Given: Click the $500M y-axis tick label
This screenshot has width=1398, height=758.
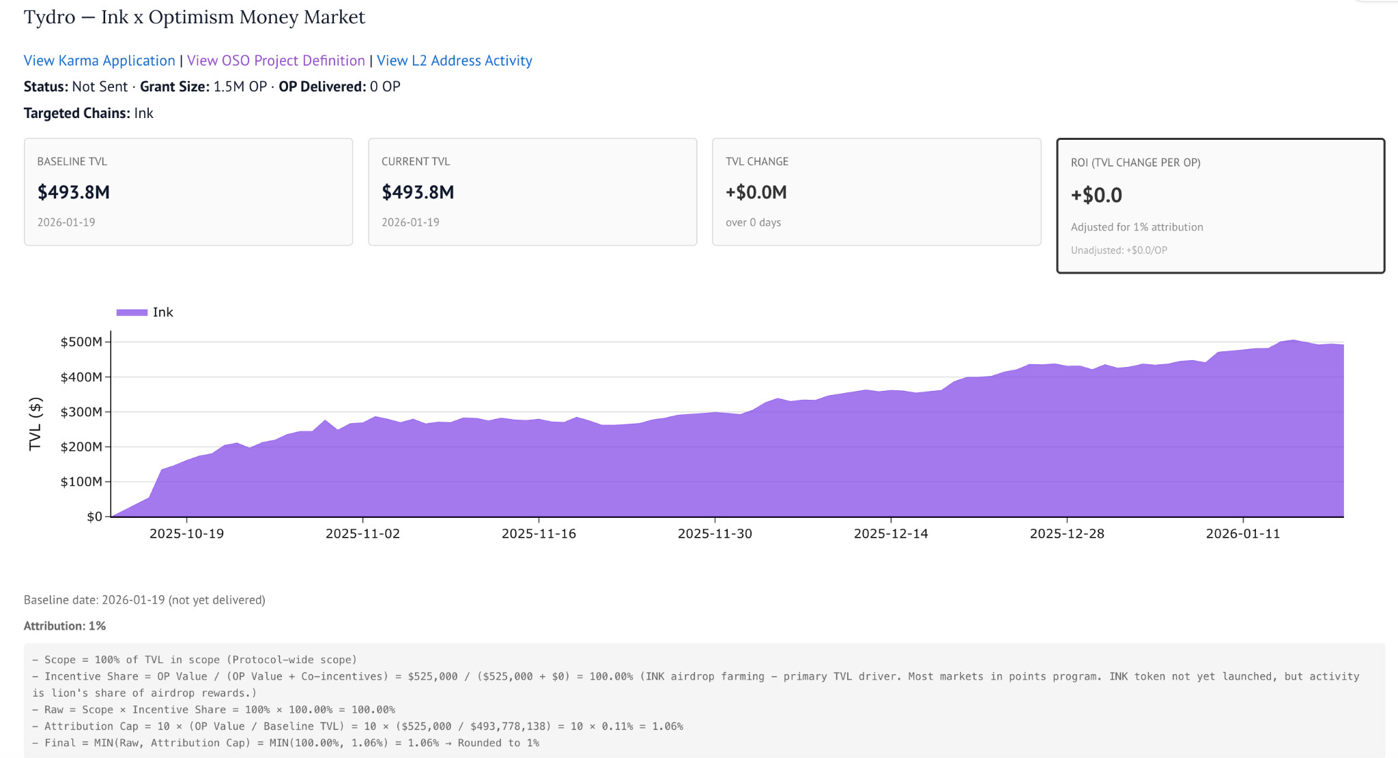Looking at the screenshot, I should (x=81, y=342).
